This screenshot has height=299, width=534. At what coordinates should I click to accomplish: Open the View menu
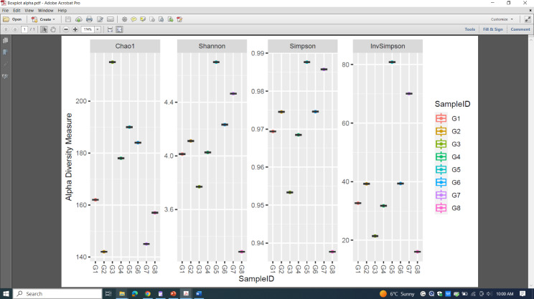[x=29, y=11]
